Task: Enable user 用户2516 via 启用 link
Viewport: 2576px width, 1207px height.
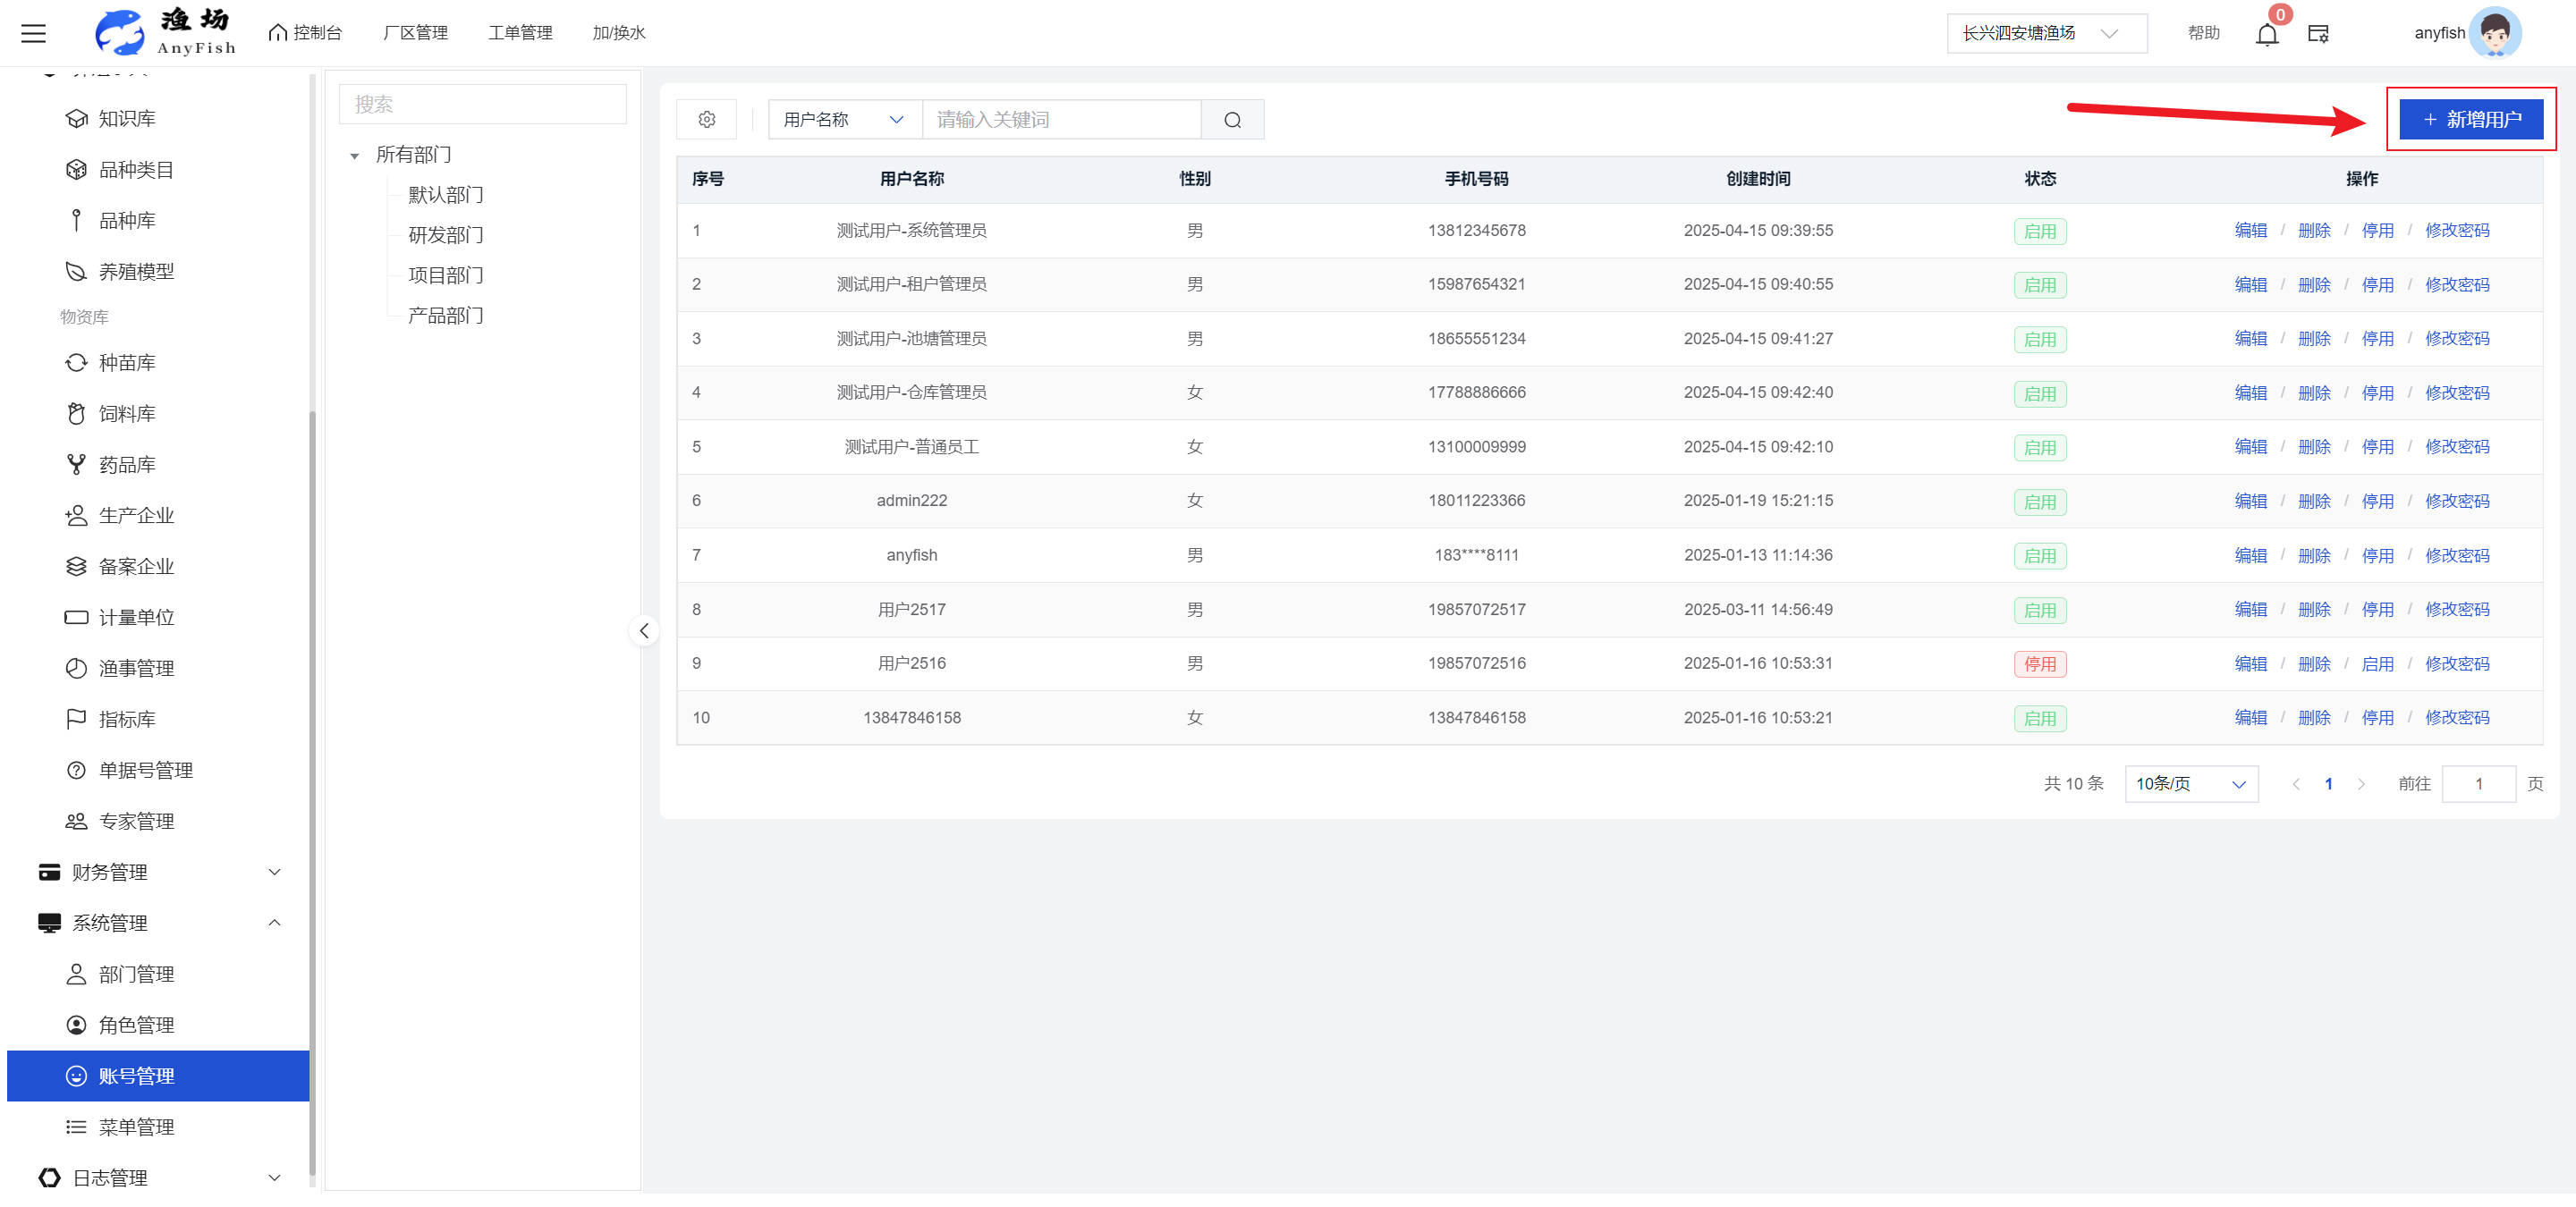Action: pos(2377,664)
